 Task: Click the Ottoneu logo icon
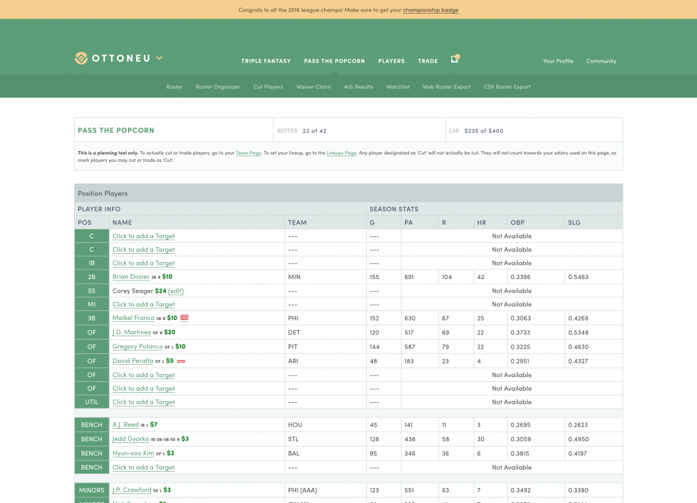point(81,59)
